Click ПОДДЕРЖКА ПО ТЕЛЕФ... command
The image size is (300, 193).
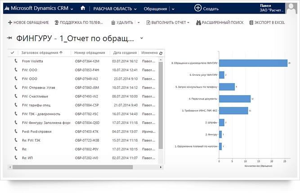(x=79, y=23)
